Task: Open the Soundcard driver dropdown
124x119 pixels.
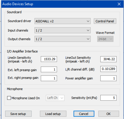Action: click(63, 21)
